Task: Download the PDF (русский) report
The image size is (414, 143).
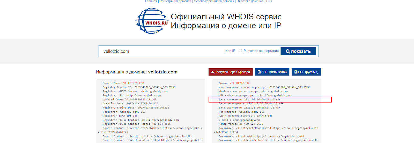Action: pyautogui.click(x=306, y=72)
